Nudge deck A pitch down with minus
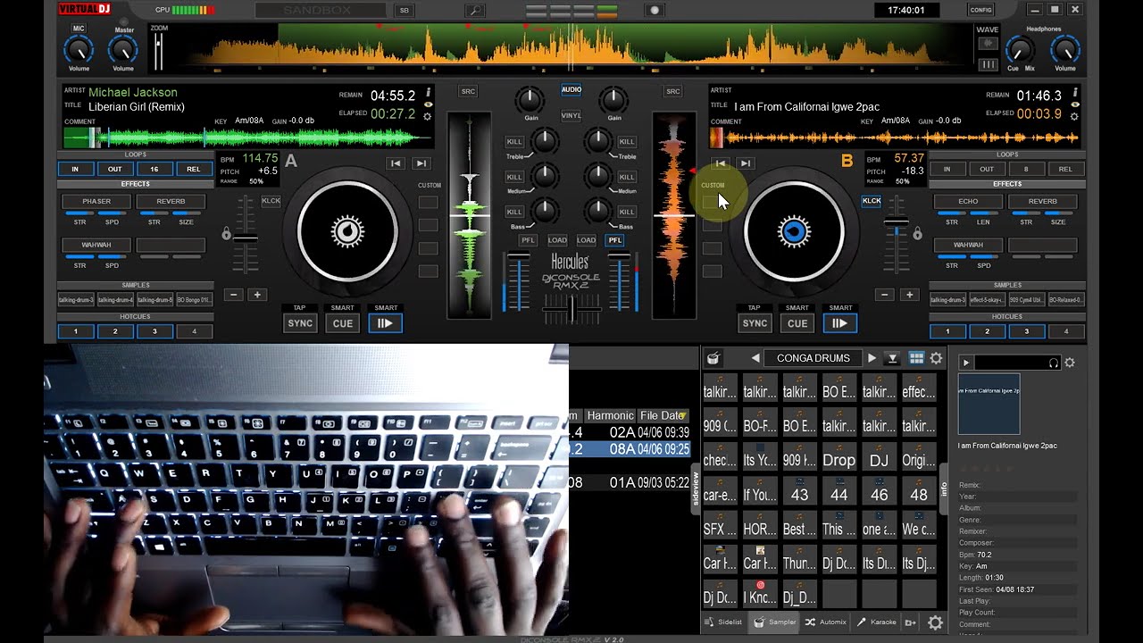 (x=233, y=295)
